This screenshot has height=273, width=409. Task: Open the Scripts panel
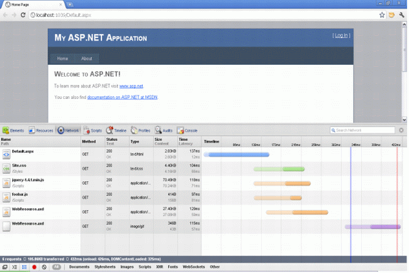(x=92, y=130)
